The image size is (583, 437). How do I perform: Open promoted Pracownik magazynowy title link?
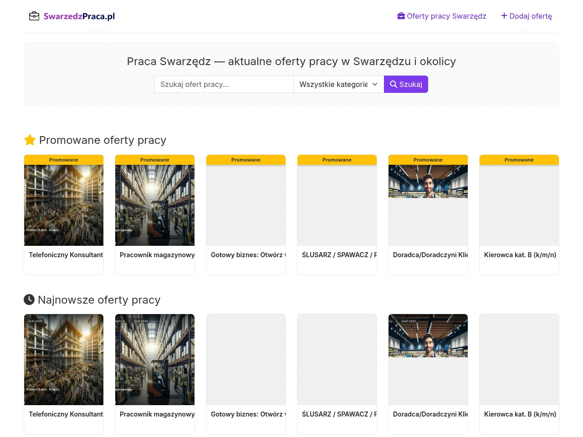click(157, 255)
